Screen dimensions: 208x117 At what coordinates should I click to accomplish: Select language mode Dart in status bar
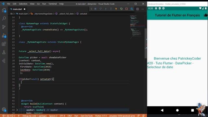point(76,116)
